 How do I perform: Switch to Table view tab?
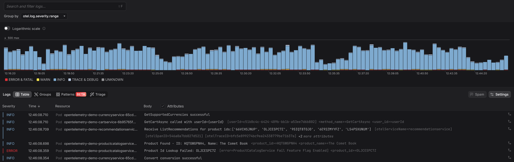(22, 94)
